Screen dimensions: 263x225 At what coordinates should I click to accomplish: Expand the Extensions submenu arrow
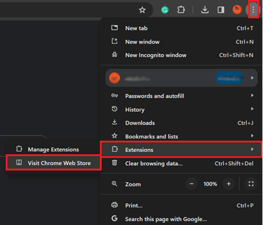point(252,149)
